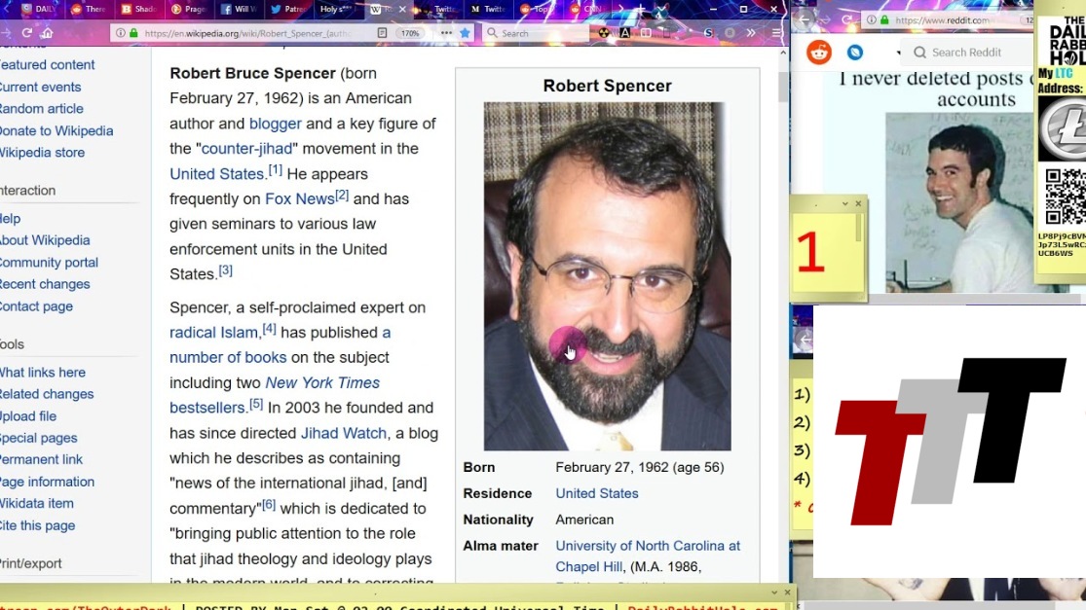Screen dimensions: 1086x610
Task: Click the Firefox home button
Action: [47, 33]
